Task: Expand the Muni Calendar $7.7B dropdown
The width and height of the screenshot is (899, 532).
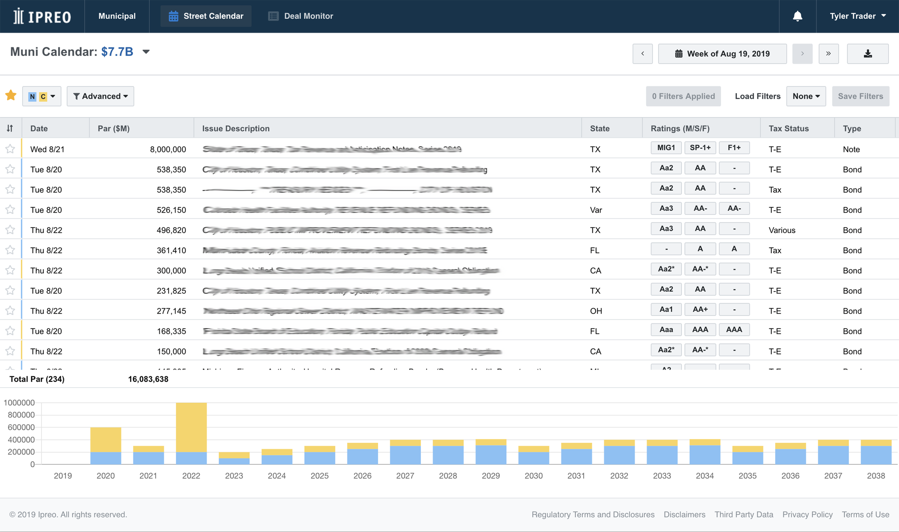Action: 146,52
